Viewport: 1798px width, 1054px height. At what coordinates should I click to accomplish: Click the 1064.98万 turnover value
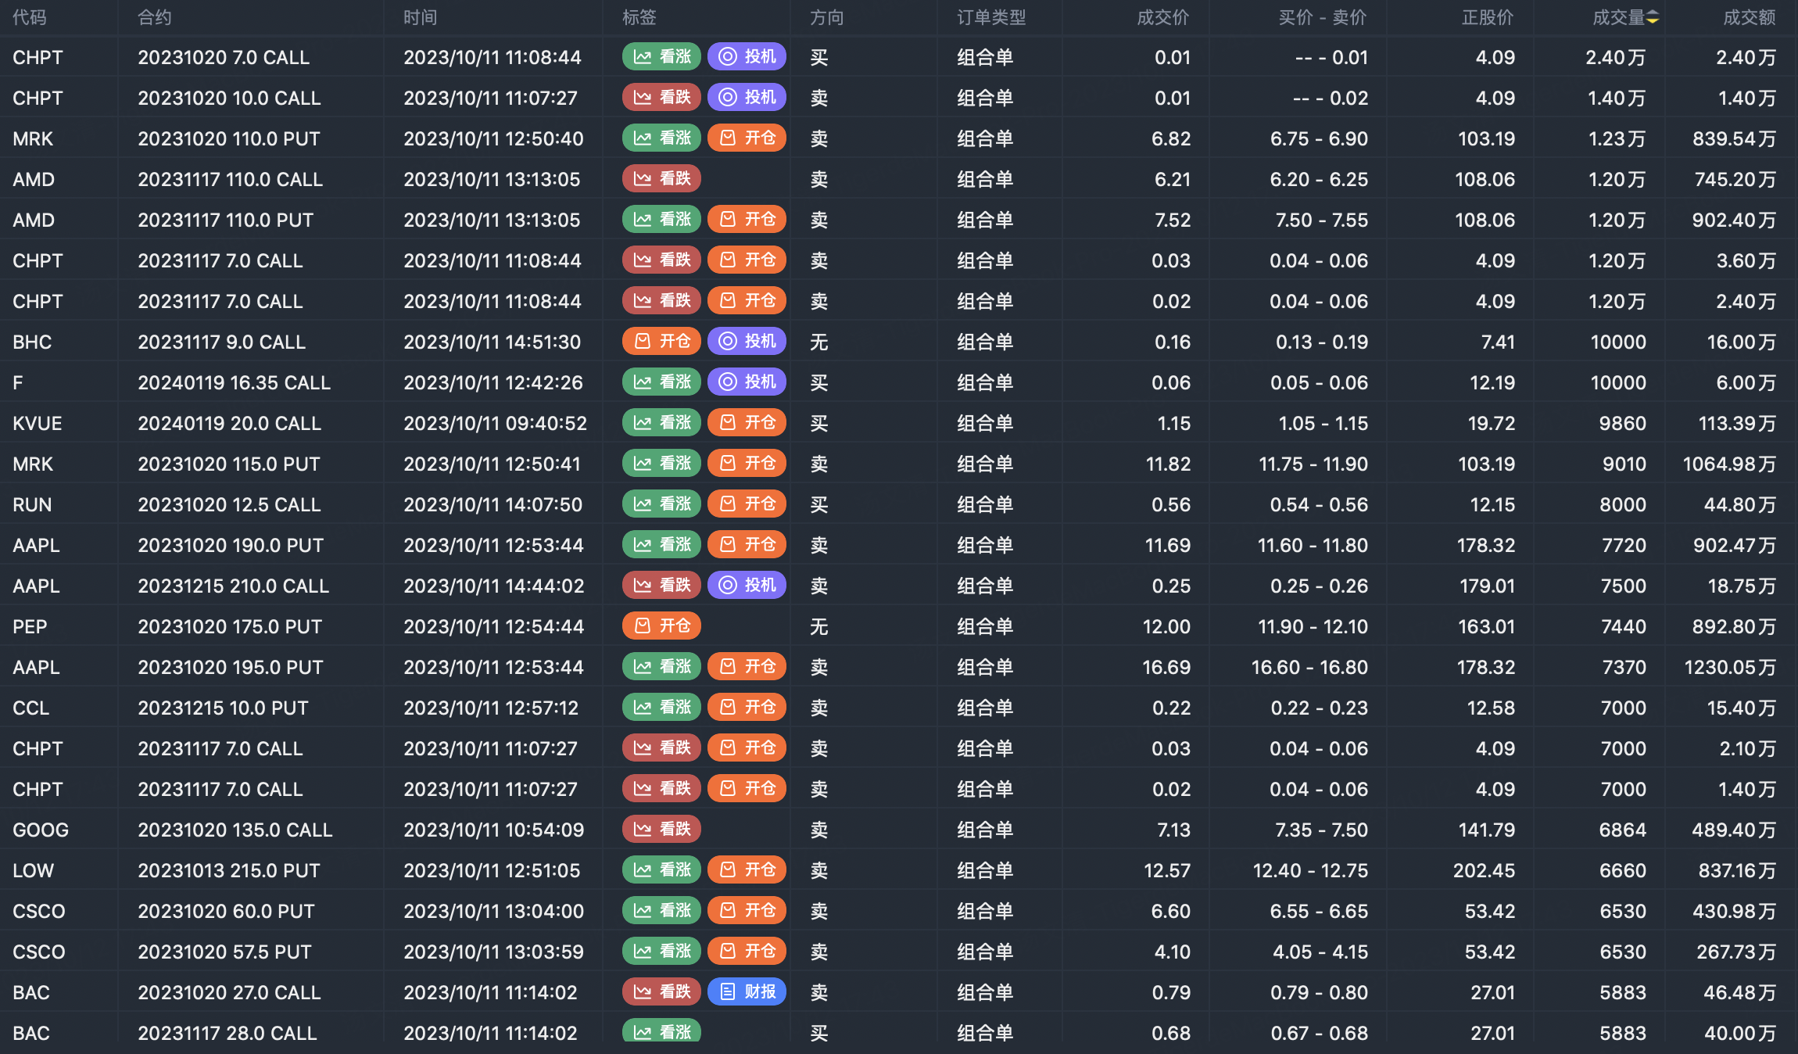point(1729,464)
